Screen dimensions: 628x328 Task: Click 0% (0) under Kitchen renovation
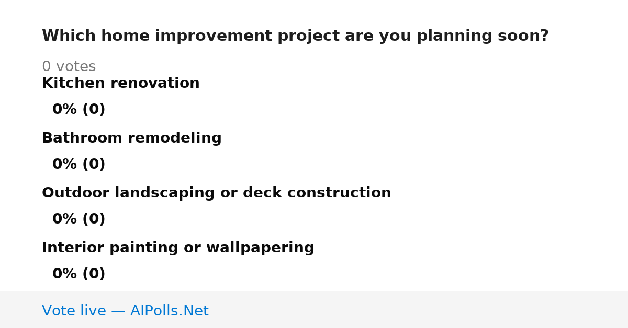pyautogui.click(x=79, y=110)
